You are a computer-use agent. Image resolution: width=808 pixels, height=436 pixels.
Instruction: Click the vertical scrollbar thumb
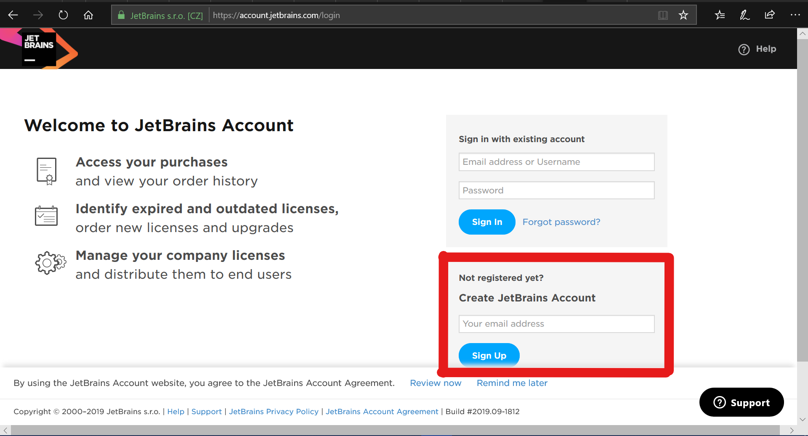click(803, 200)
